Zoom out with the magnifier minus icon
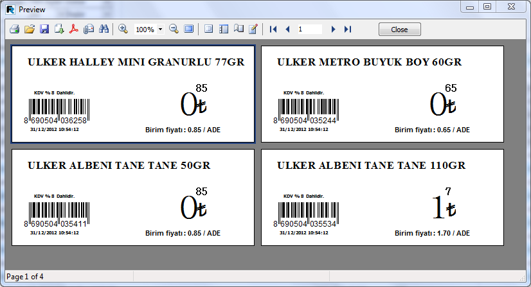The height and width of the screenshot is (287, 531). click(x=174, y=29)
